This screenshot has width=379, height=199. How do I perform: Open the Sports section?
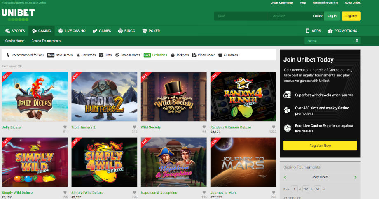point(15,31)
